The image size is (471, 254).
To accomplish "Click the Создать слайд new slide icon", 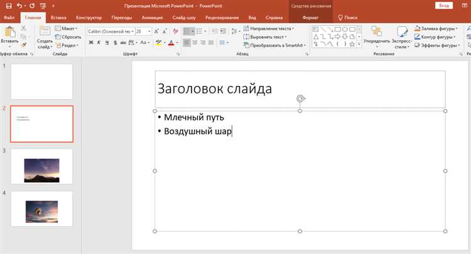I will point(43,33).
